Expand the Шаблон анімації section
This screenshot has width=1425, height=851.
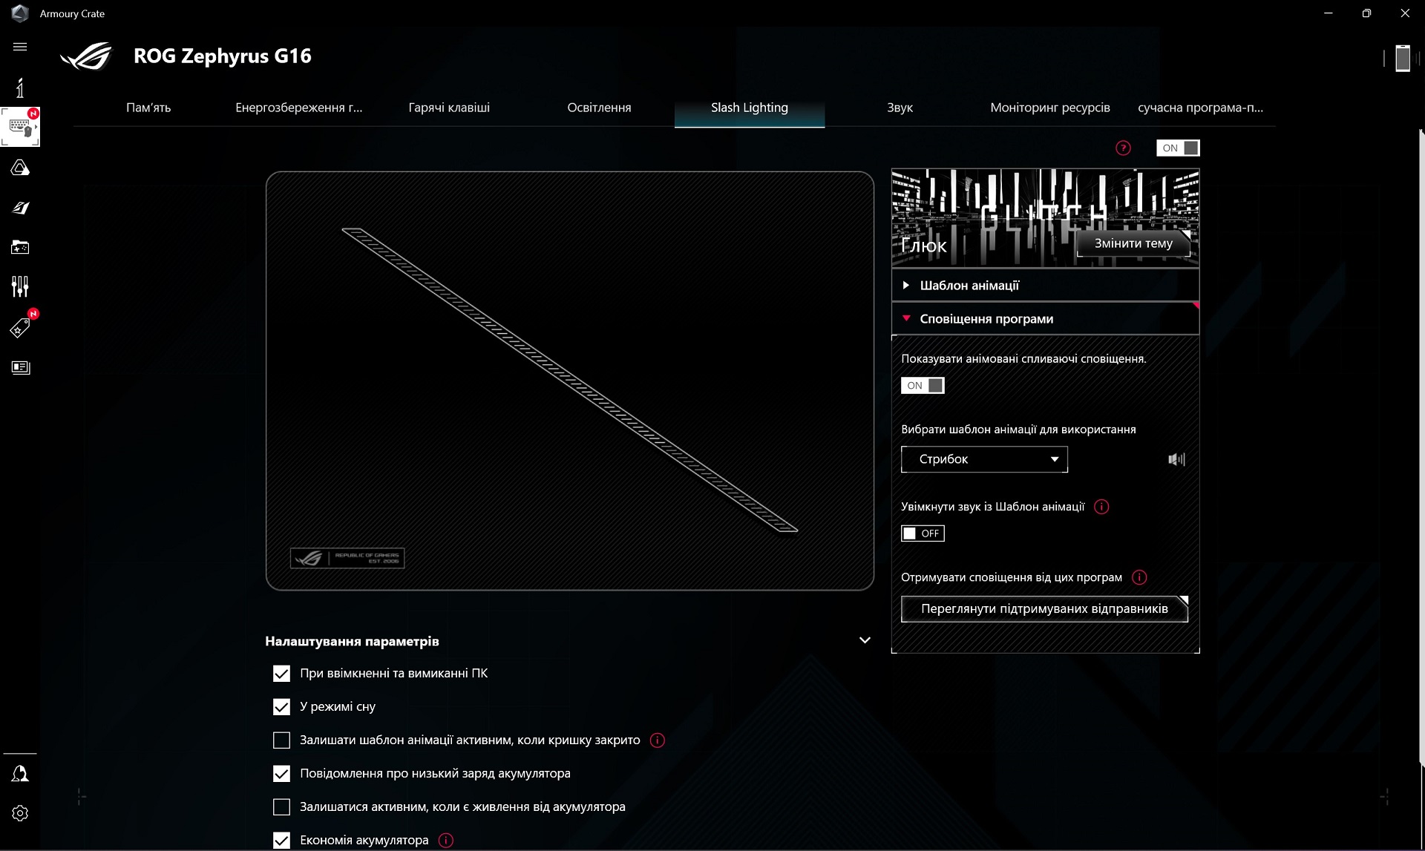coord(1045,286)
